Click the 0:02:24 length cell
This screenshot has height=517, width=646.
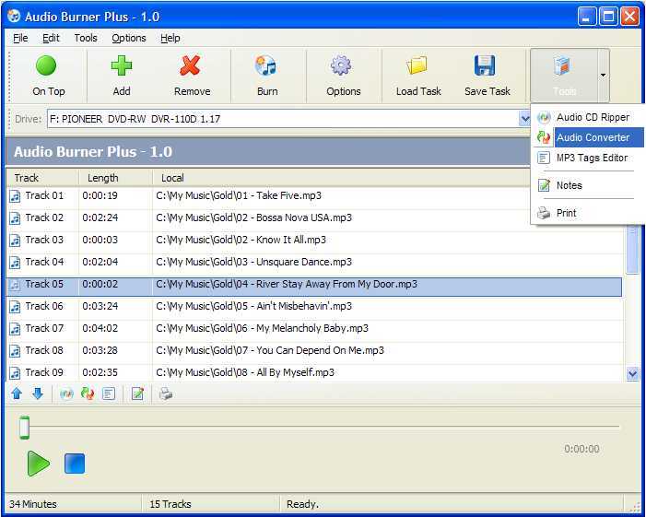click(x=100, y=217)
